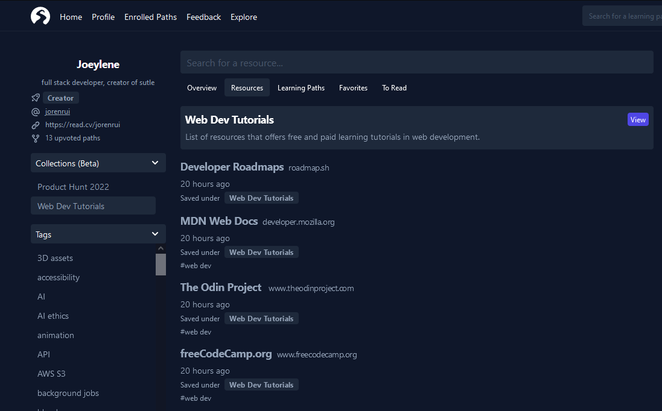This screenshot has width=662, height=411.
Task: Switch to the Learning Paths tab
Action: [301, 87]
